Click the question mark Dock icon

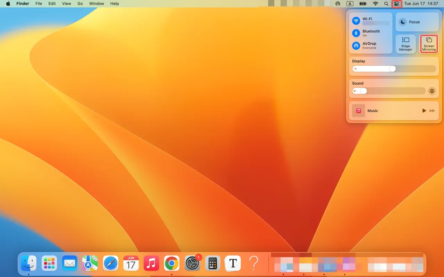254,264
